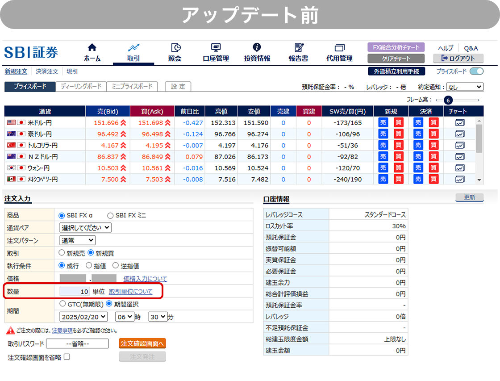Open the hour 06 dropdown
Image resolution: width=500 pixels, height=381 pixels.
point(125,317)
